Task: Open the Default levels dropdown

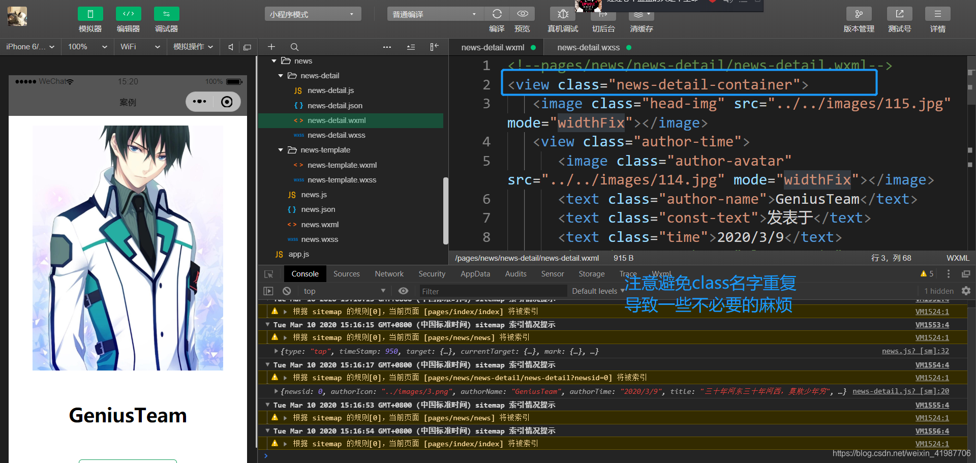Action: click(x=598, y=291)
